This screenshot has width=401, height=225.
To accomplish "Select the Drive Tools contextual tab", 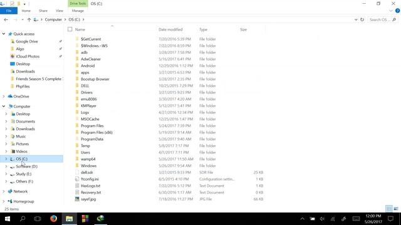I will coord(78,4).
